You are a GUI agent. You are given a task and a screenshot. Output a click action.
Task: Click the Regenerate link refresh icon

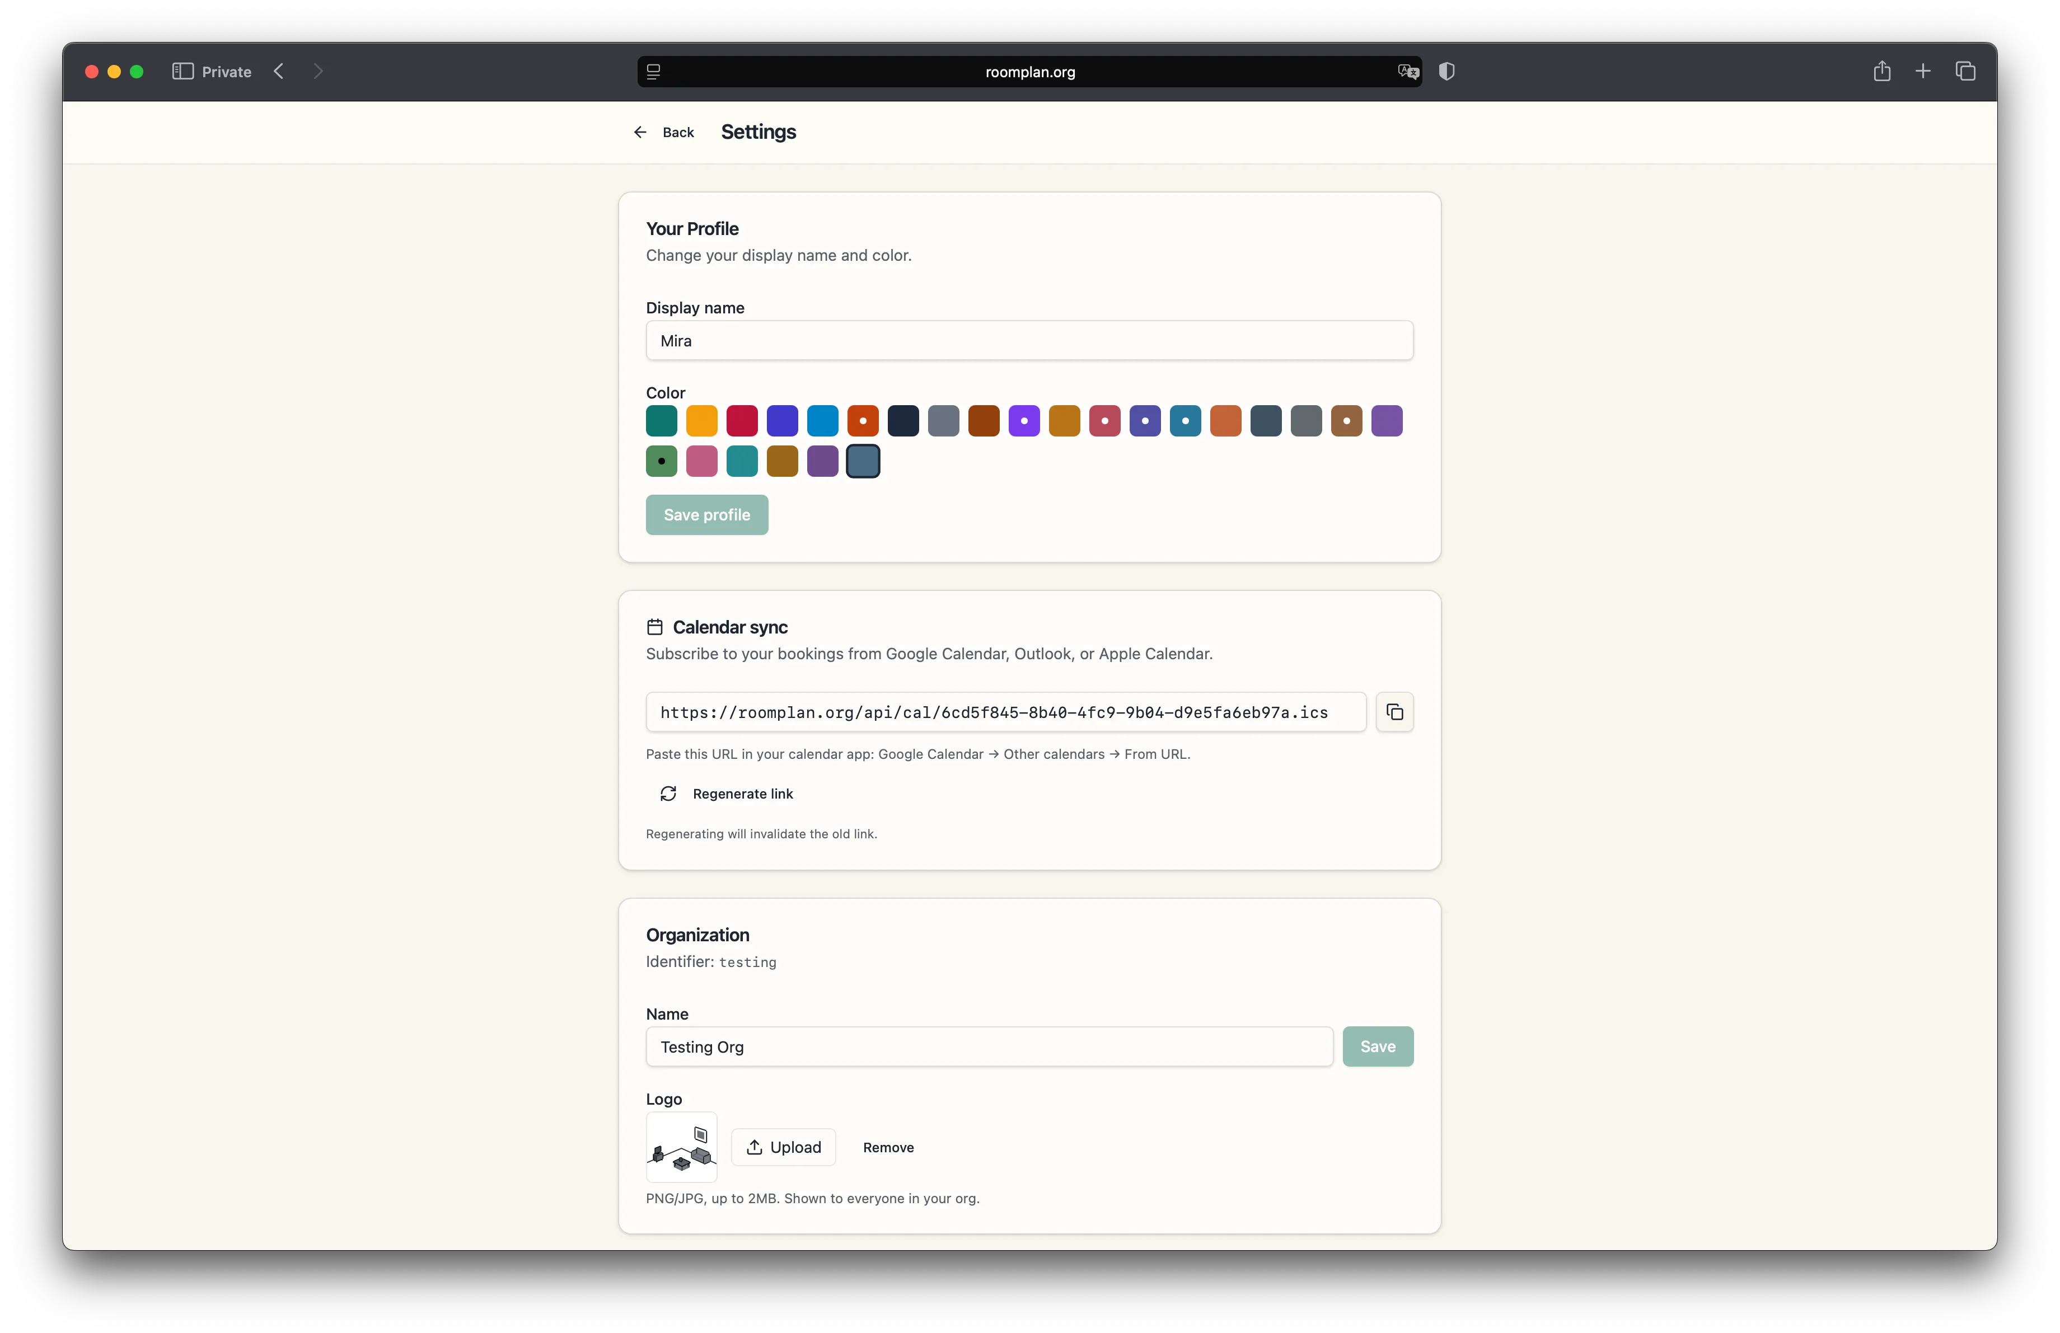tap(668, 793)
